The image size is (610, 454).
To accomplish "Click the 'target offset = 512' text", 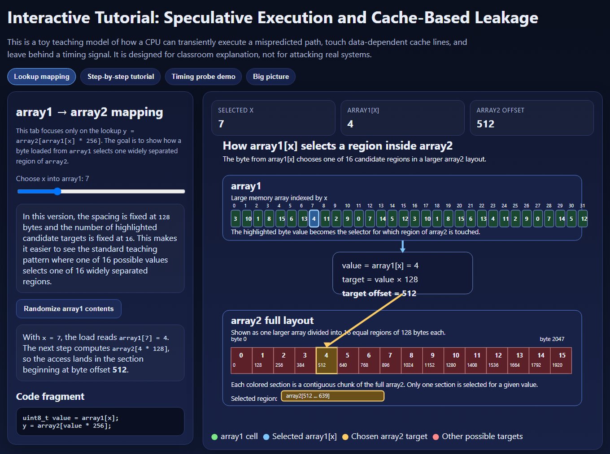I will [x=379, y=293].
